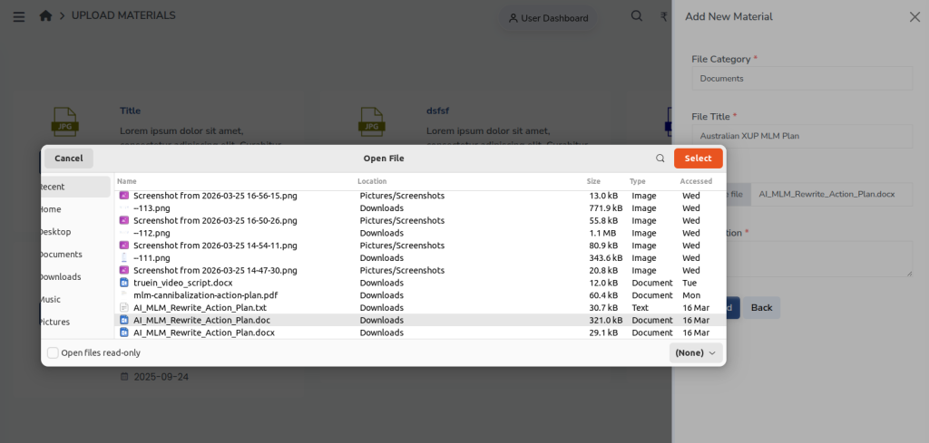The width and height of the screenshot is (929, 443).
Task: Close the Add New Material panel
Action: click(914, 17)
